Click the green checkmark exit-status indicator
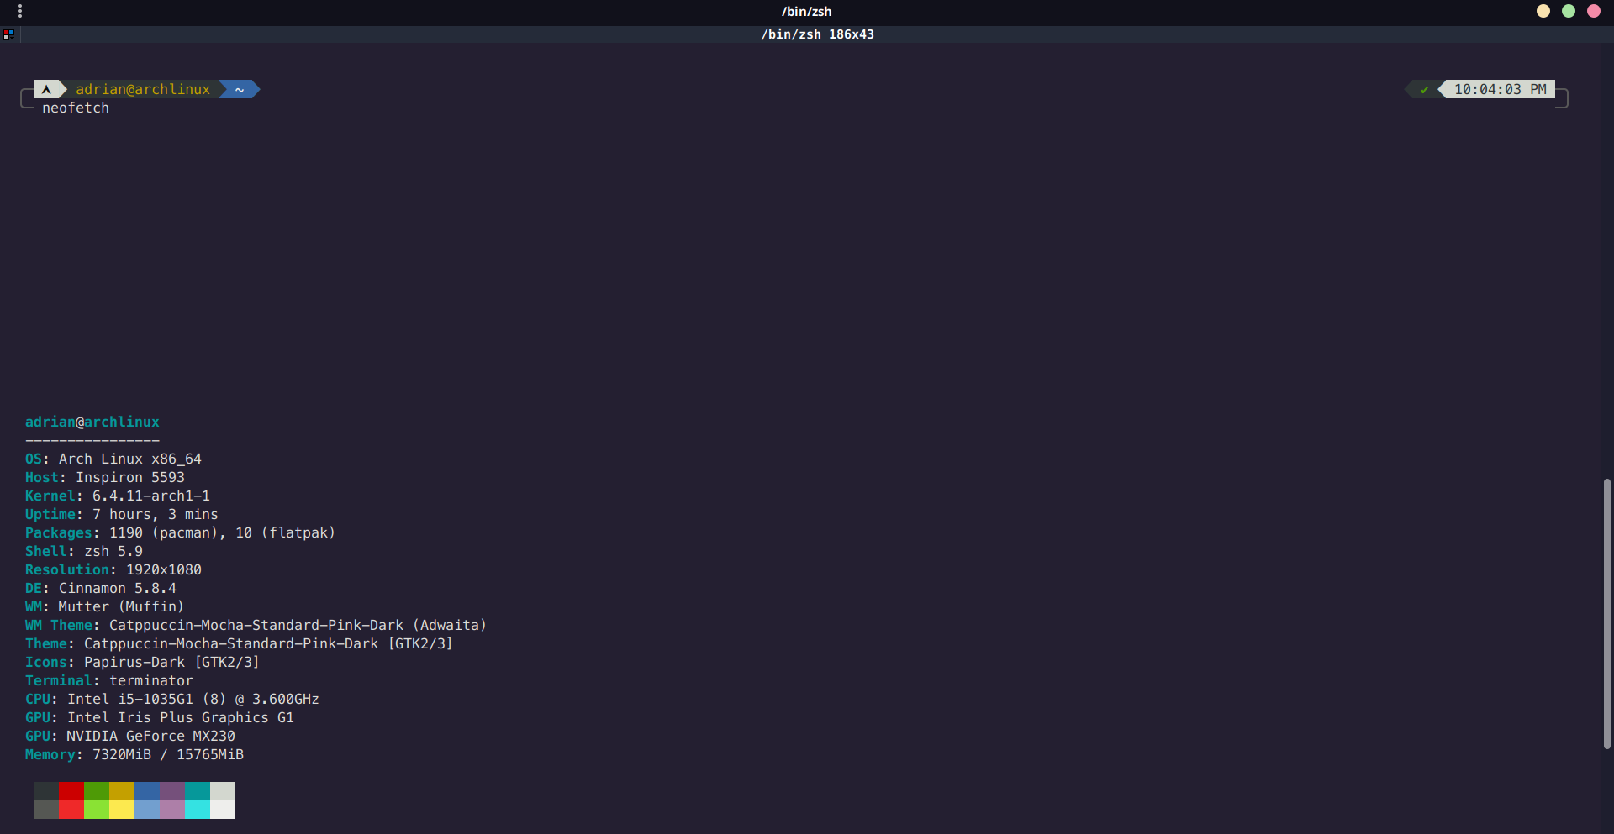Screen dimensions: 1614x834 pos(1424,89)
